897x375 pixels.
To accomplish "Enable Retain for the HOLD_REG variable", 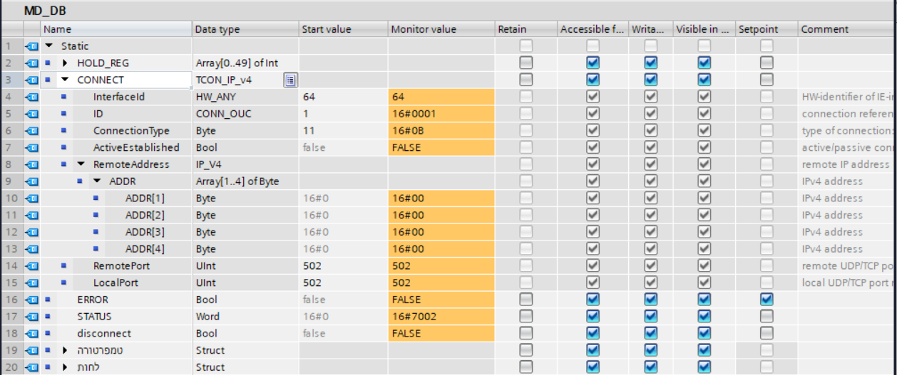I will (x=526, y=63).
